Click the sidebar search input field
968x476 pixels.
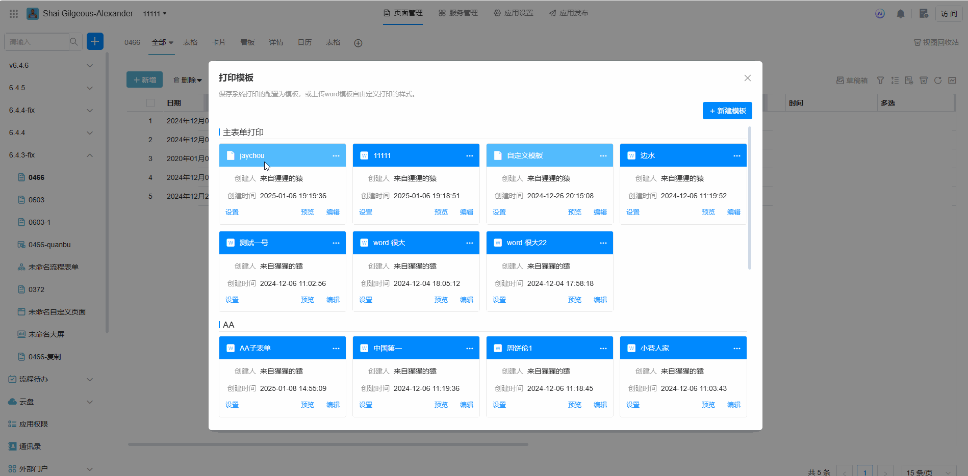pos(37,42)
